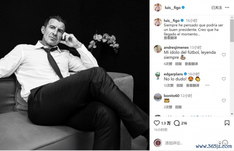Open emoji picker in comment box
234x151 pixels.
point(225,143)
